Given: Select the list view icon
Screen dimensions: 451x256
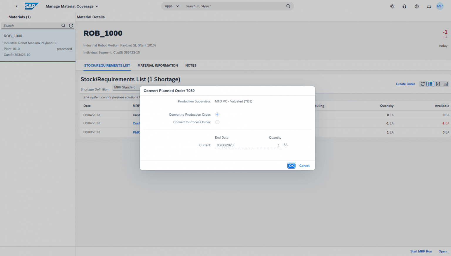Looking at the screenshot, I should pyautogui.click(x=430, y=84).
